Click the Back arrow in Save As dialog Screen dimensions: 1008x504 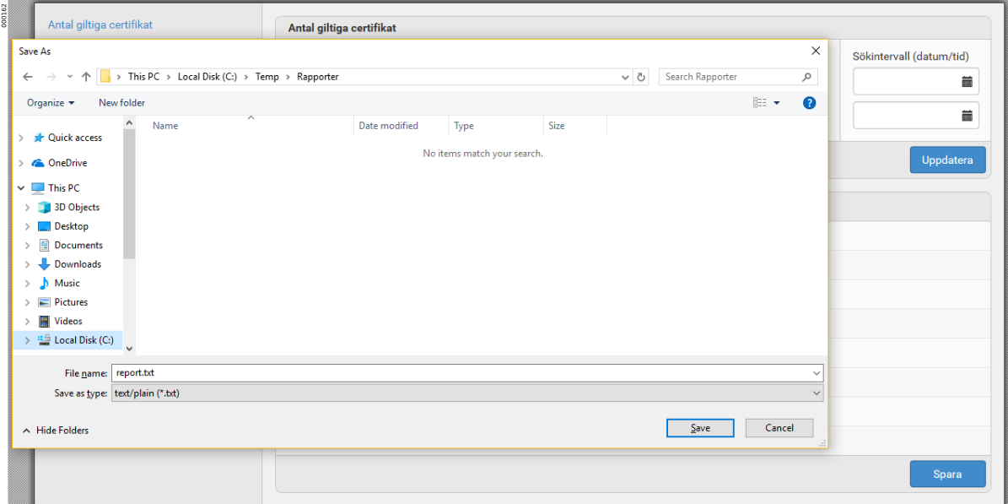click(x=28, y=77)
